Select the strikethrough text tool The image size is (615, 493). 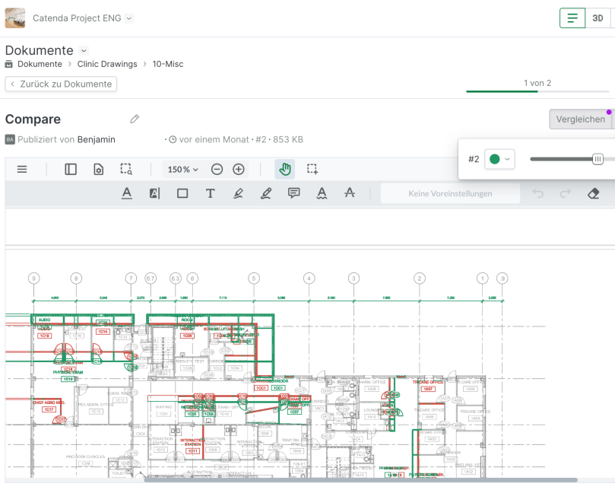pyautogui.click(x=349, y=193)
